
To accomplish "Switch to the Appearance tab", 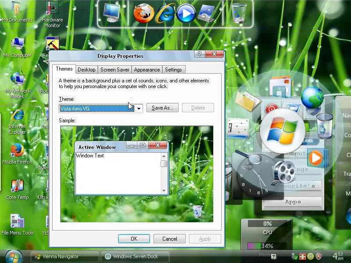I will point(147,70).
